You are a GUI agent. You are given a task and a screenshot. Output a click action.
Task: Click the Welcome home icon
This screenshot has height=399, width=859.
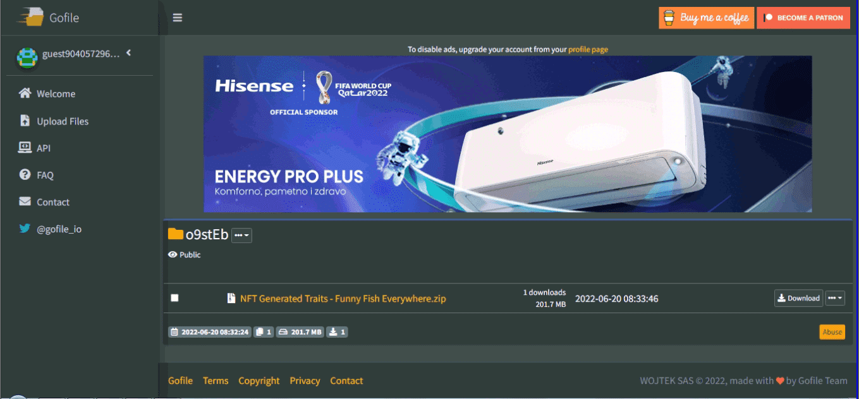[25, 93]
